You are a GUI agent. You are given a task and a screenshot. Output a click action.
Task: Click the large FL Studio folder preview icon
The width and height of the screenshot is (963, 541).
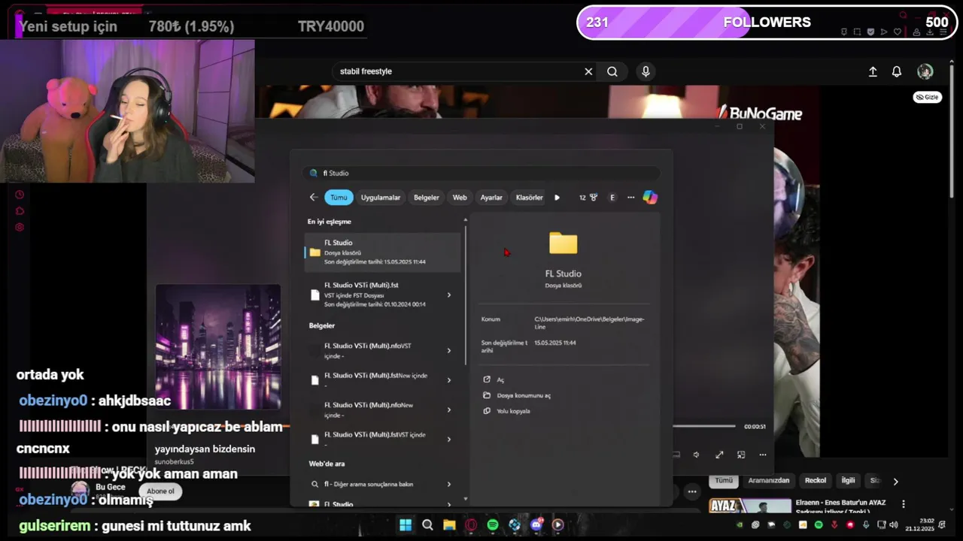click(x=563, y=243)
